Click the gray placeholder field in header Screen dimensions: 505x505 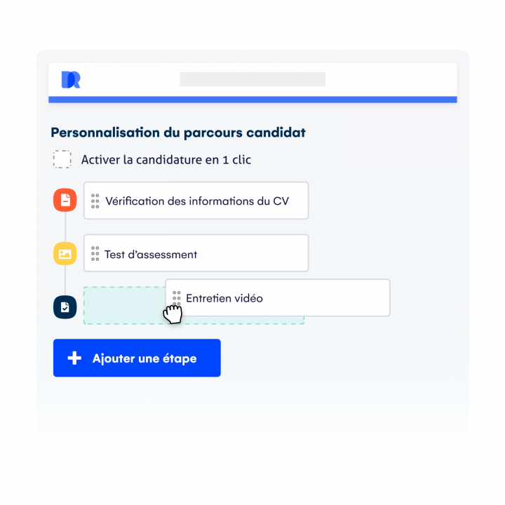(252, 79)
